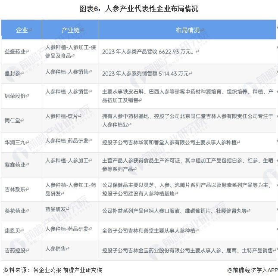Select the 锦荣股份 company cell
This screenshot has height=279, width=278.
22,96
